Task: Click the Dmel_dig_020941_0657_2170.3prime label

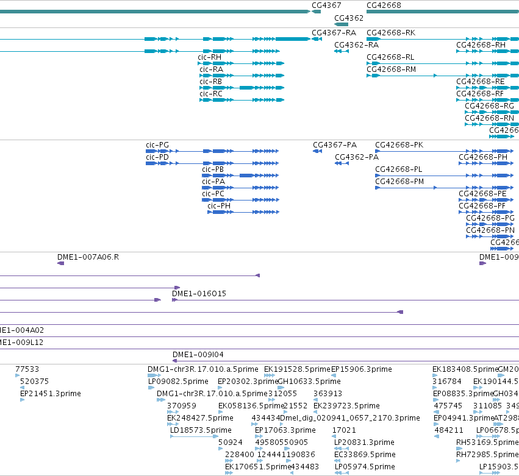Action: pos(350,419)
